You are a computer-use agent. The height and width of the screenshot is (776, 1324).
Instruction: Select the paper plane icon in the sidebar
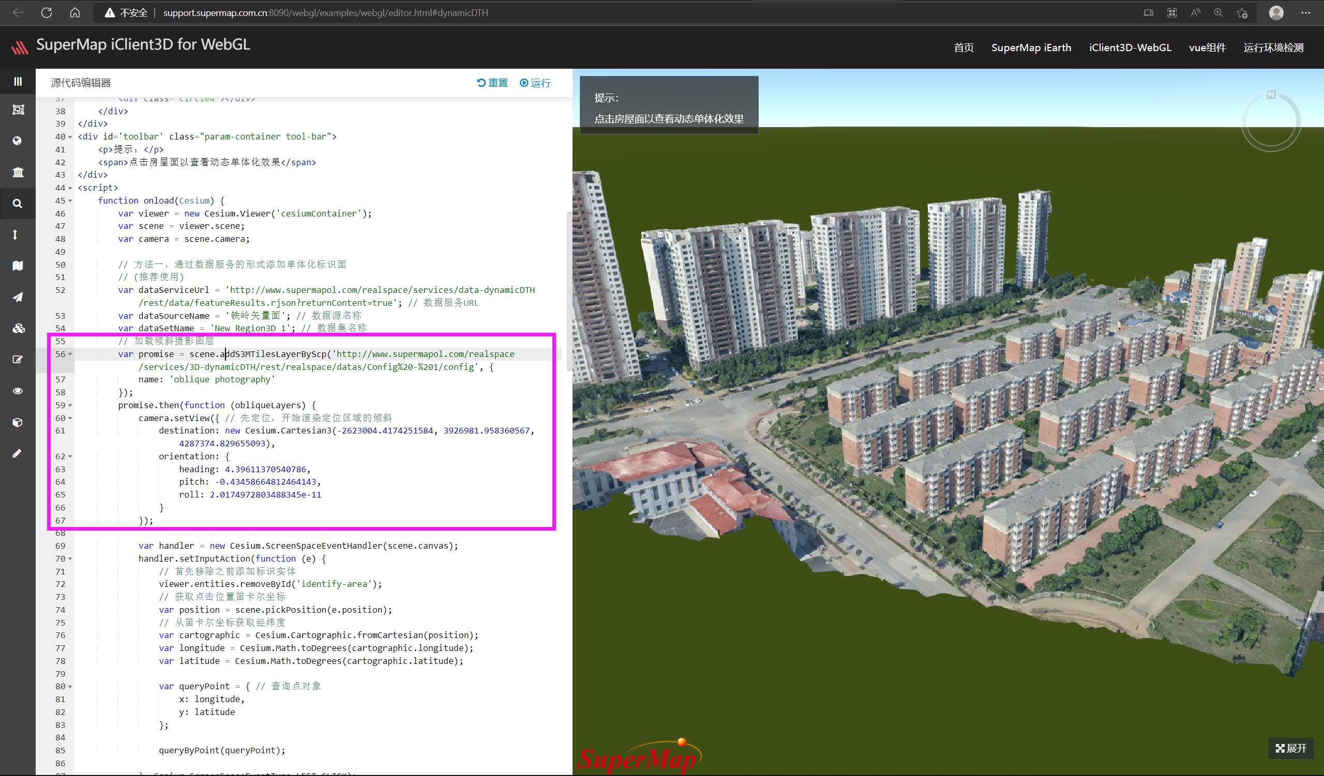(18, 297)
